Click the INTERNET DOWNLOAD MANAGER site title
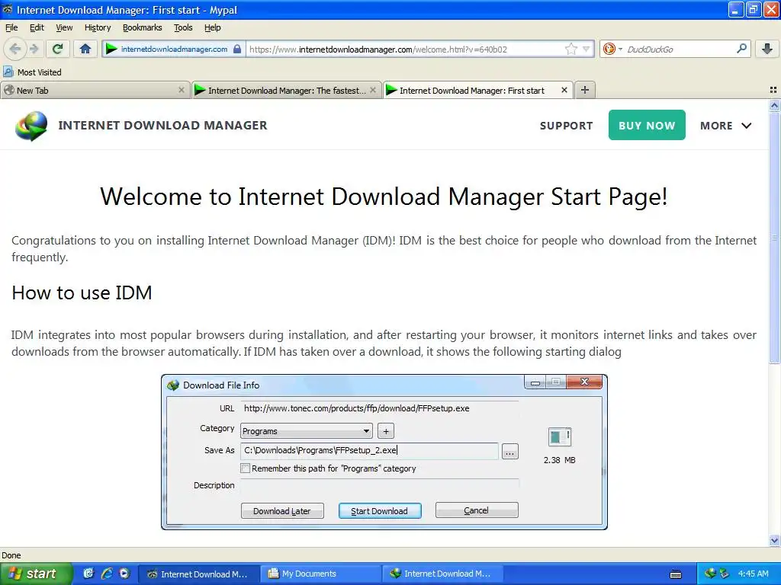The height and width of the screenshot is (585, 781). point(163,126)
